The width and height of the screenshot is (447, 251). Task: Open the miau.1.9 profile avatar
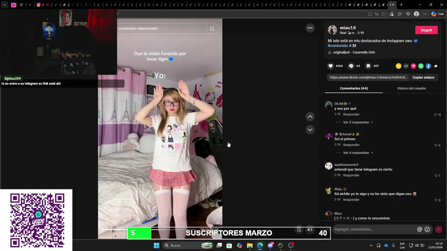332,30
